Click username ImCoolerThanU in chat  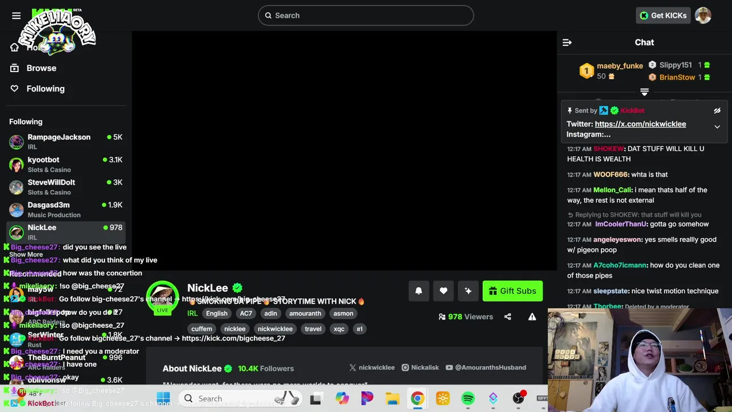620,224
